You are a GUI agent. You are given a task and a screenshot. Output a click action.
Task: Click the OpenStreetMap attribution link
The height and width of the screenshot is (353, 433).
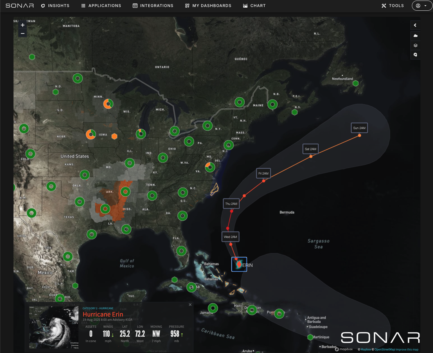pyautogui.click(x=385, y=349)
